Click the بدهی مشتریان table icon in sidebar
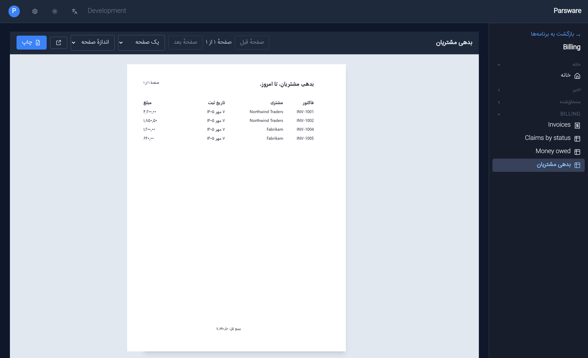Screen dimensions: 588x358 click(x=577, y=165)
